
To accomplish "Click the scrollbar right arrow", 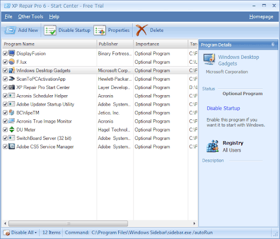I will click(x=194, y=223).
